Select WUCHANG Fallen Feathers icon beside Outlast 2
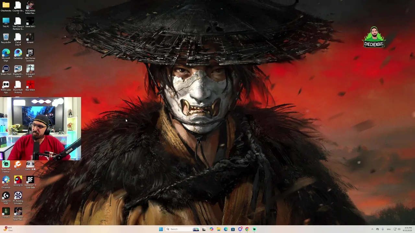This screenshot has height=233, width=415. click(x=18, y=214)
